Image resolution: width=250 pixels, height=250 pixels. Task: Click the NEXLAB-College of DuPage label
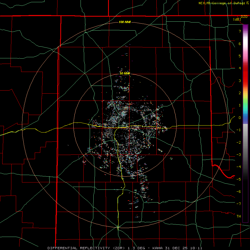tap(222, 3)
